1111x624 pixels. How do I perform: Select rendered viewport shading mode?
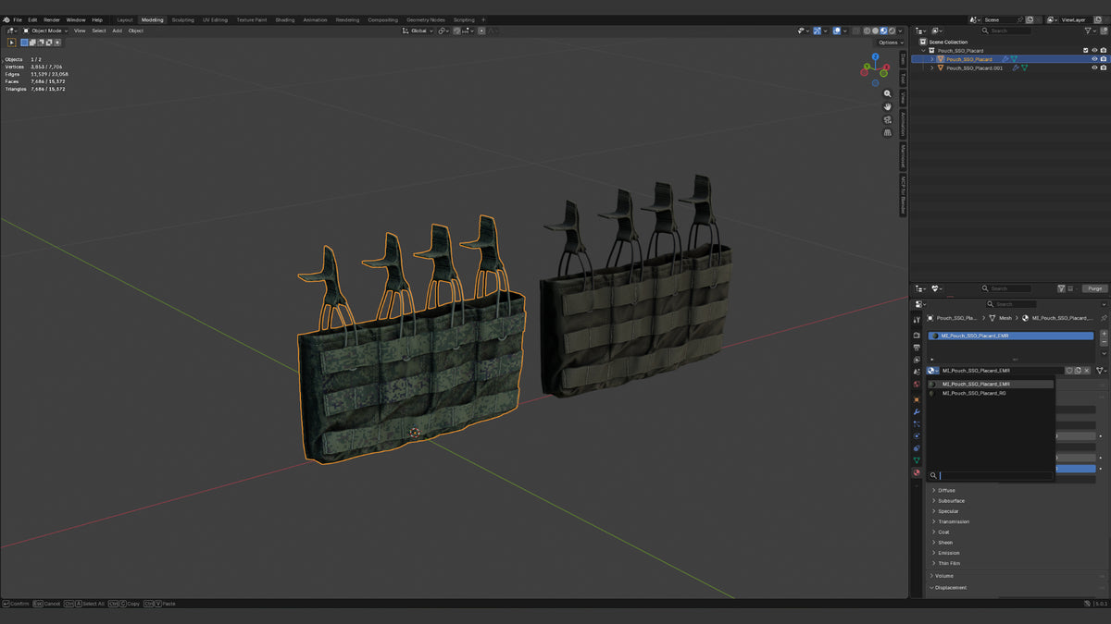click(892, 31)
